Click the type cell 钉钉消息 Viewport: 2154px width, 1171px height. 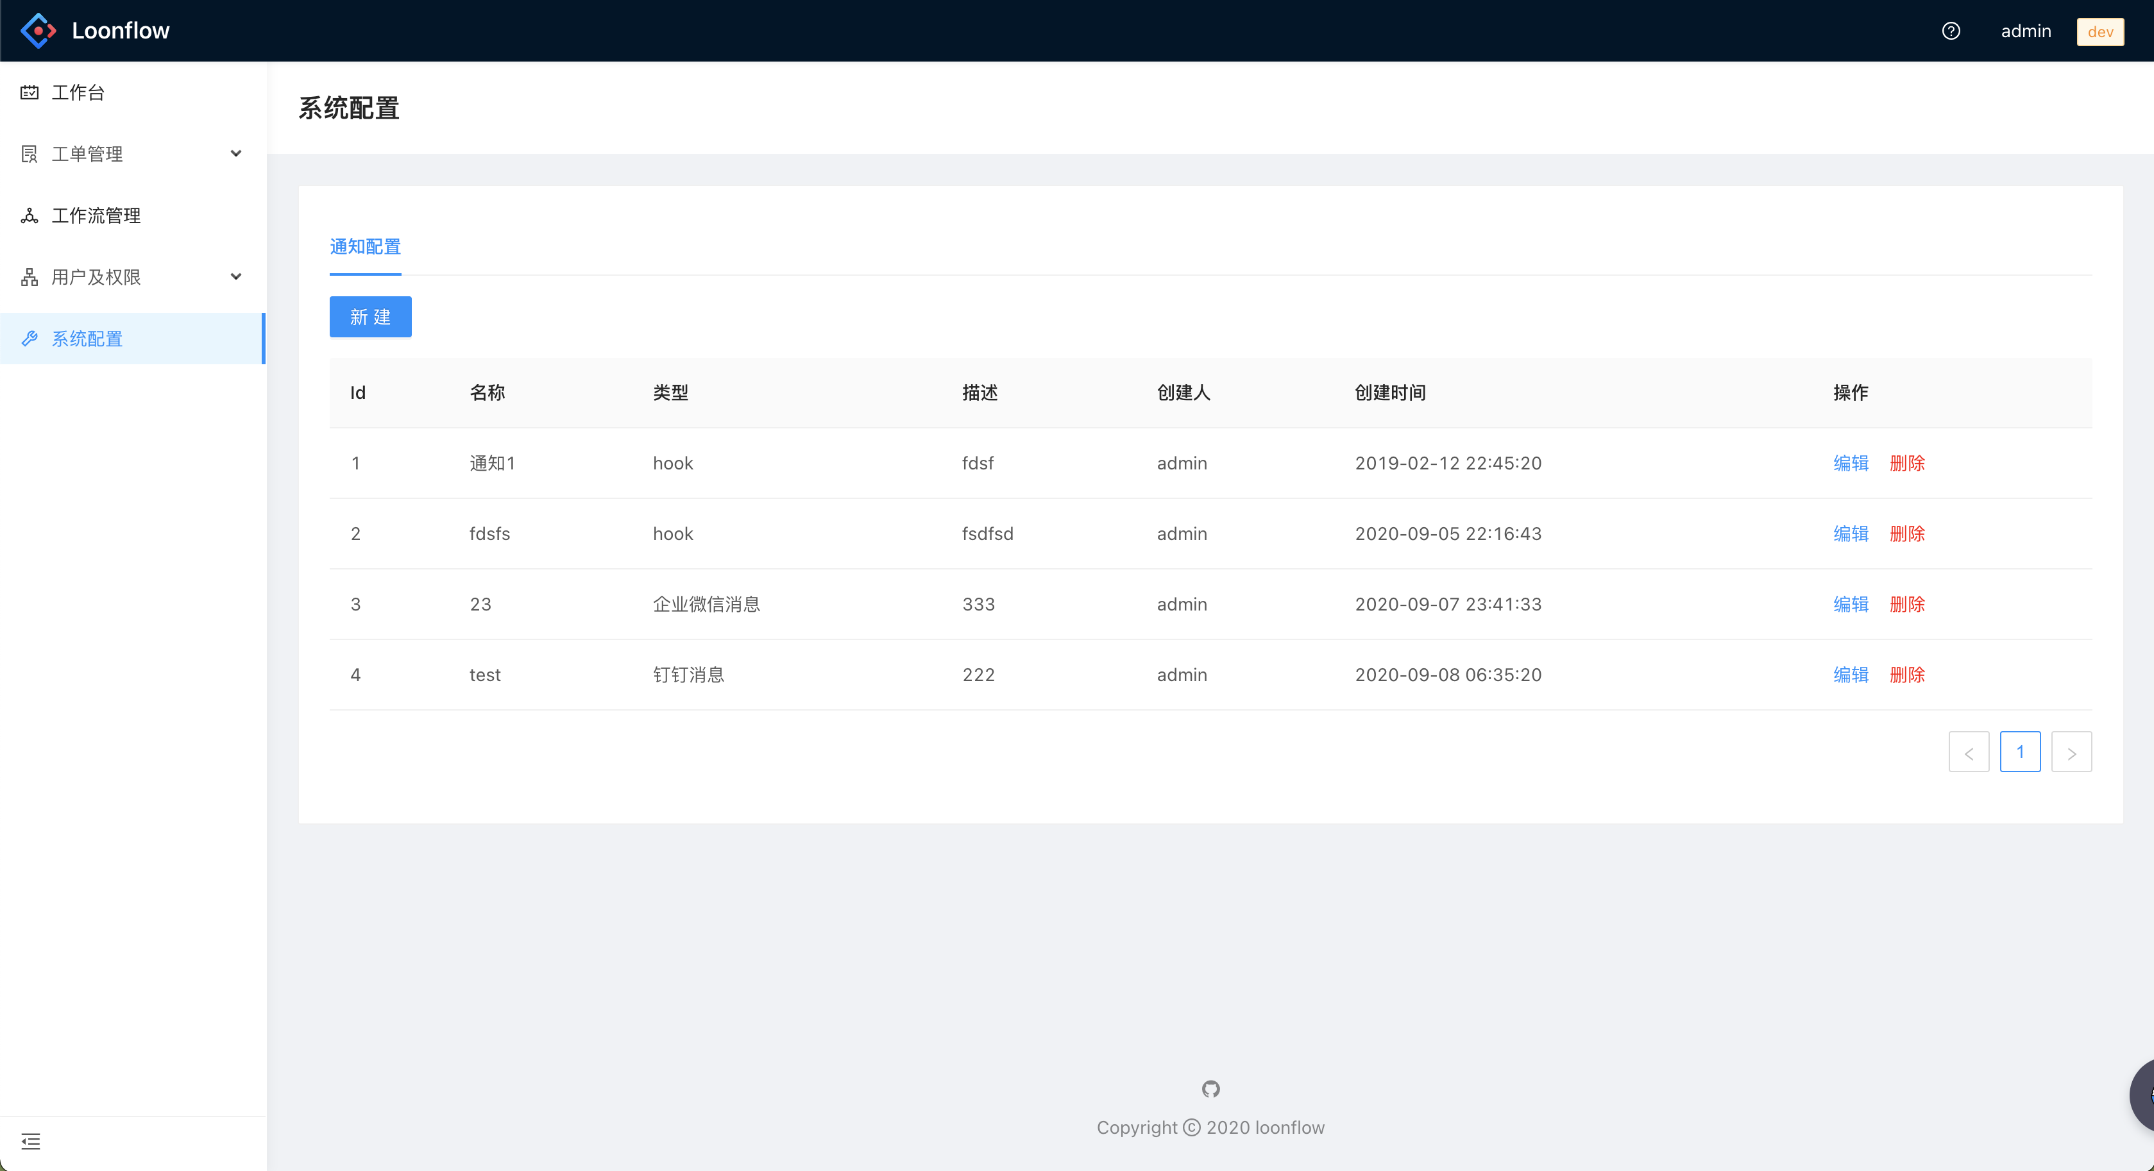(x=689, y=675)
